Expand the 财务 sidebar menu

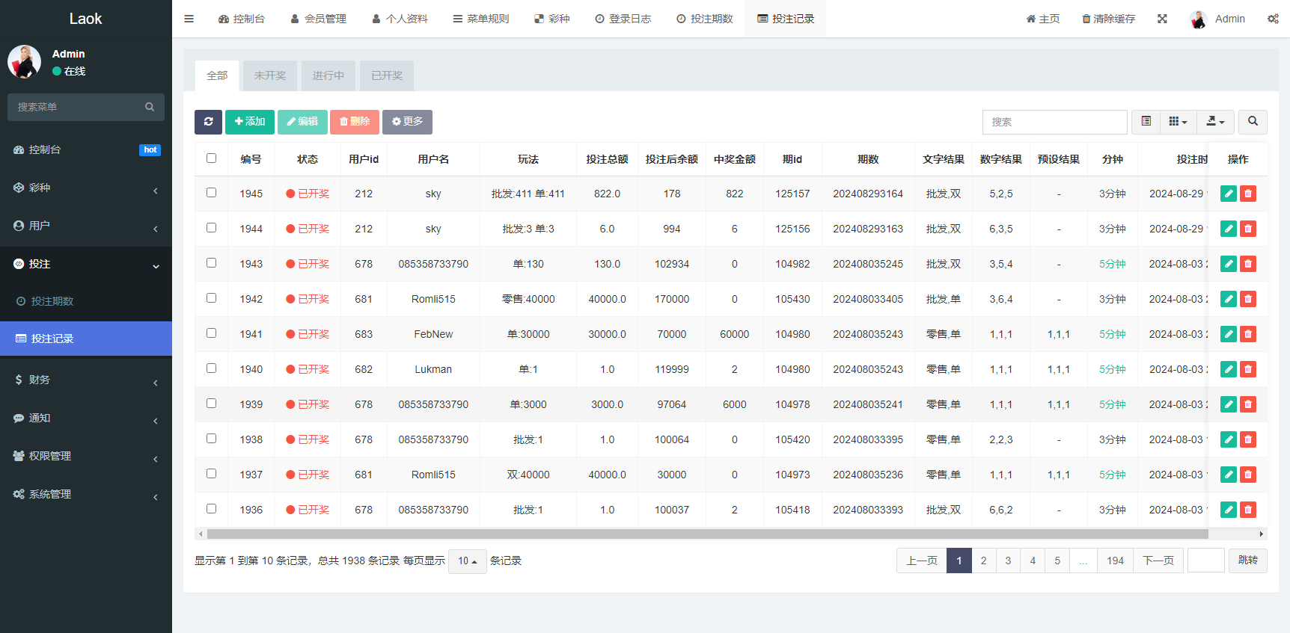86,380
